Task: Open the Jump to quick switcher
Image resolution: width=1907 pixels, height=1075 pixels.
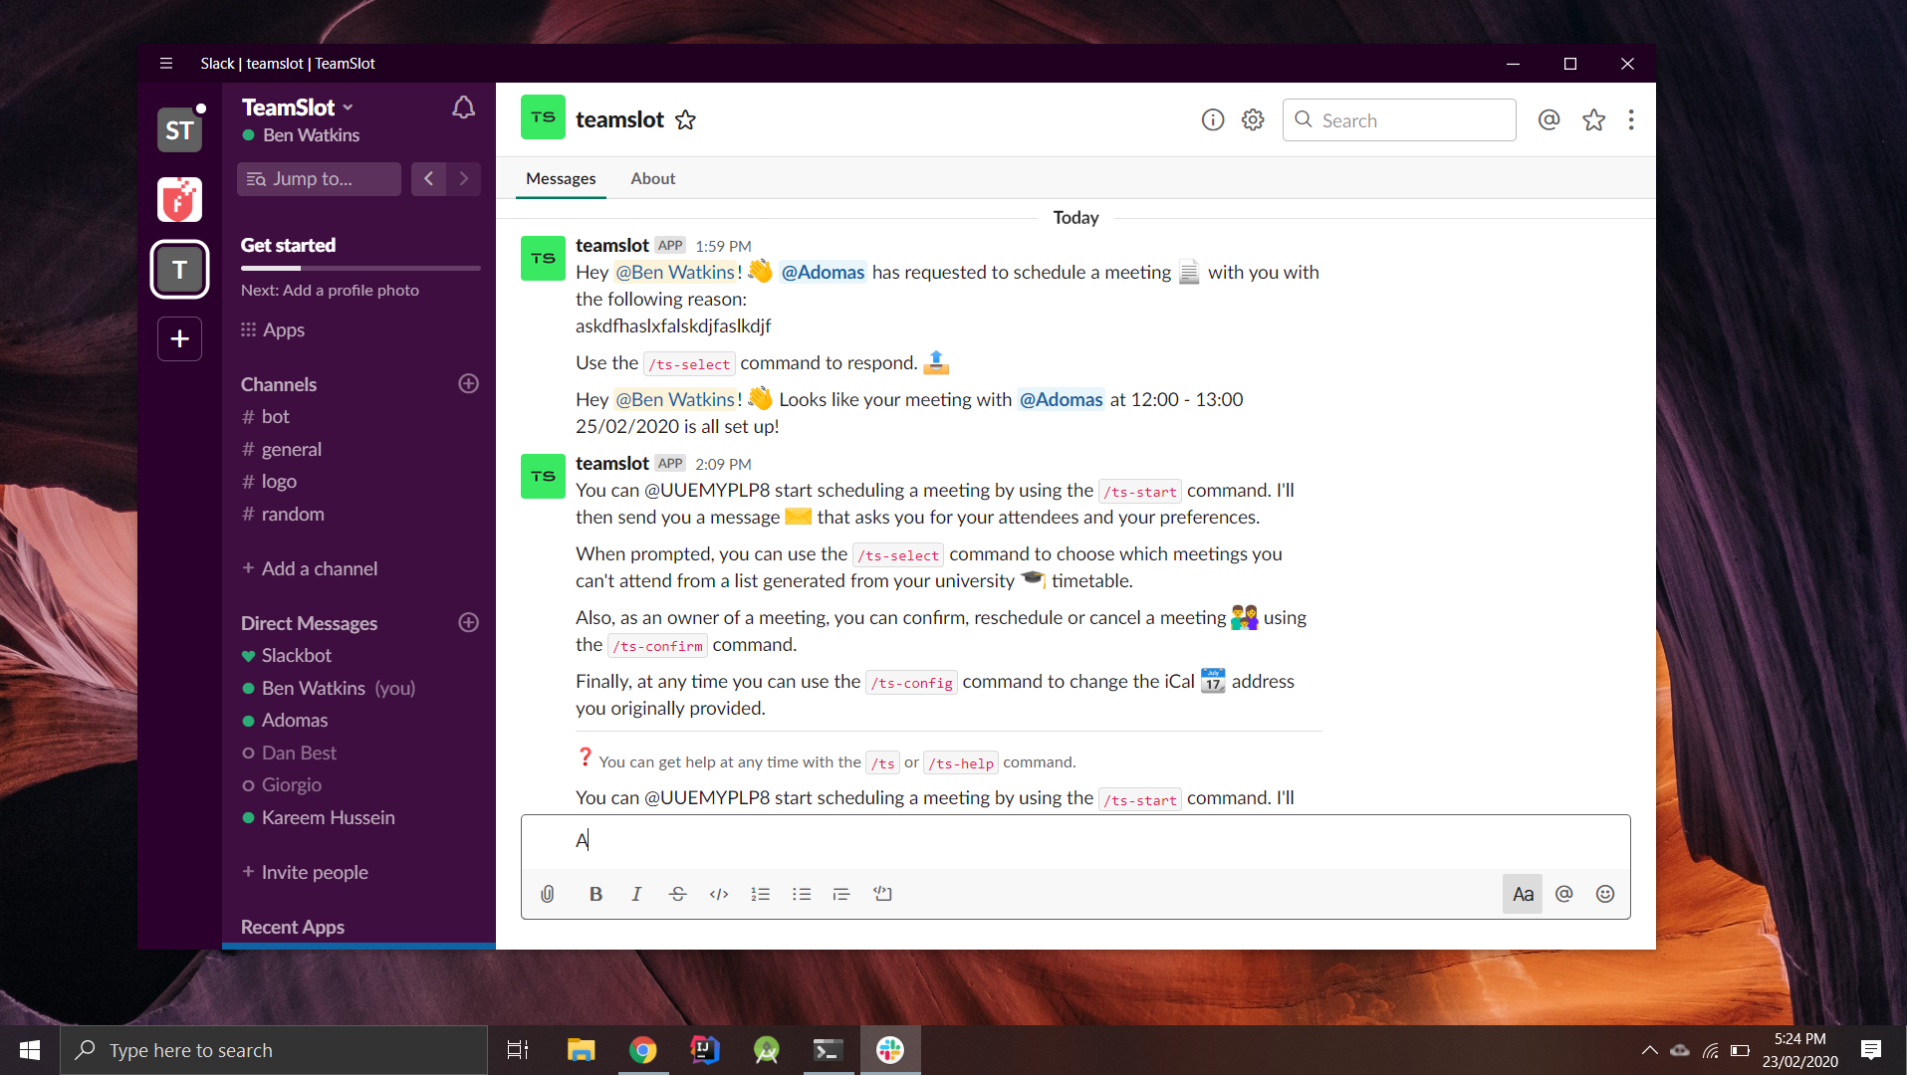Action: [x=319, y=178]
